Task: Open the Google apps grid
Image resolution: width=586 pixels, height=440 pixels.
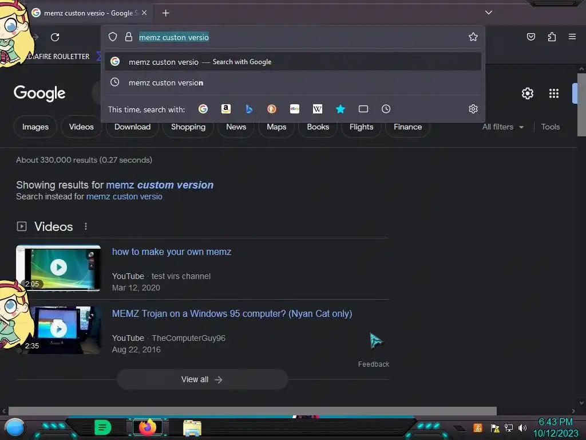Action: pyautogui.click(x=554, y=93)
